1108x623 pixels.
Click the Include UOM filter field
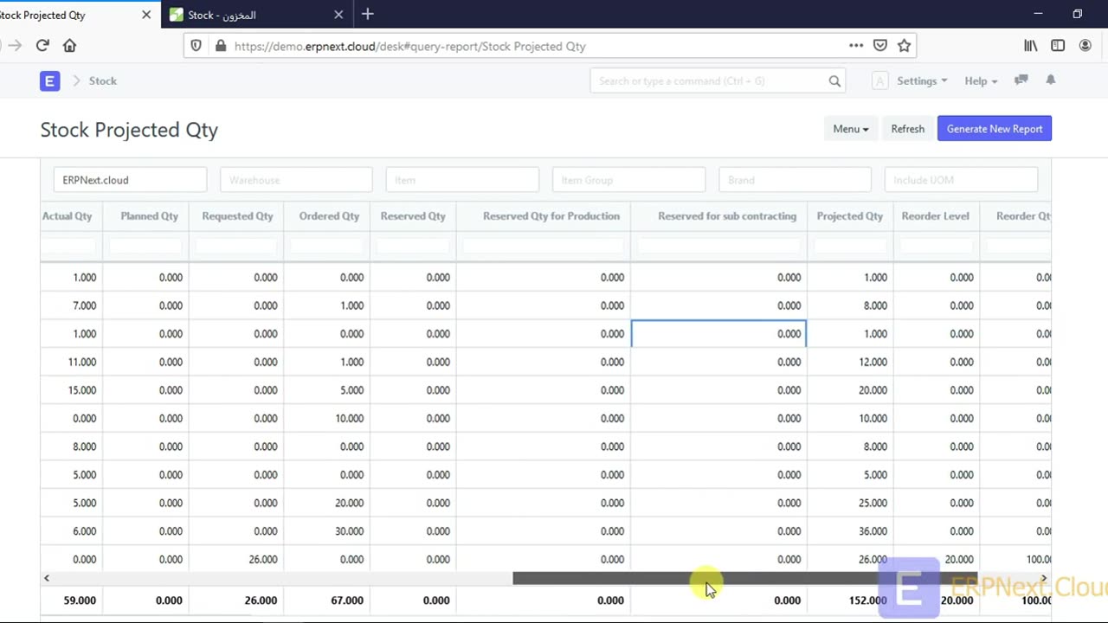pos(961,180)
